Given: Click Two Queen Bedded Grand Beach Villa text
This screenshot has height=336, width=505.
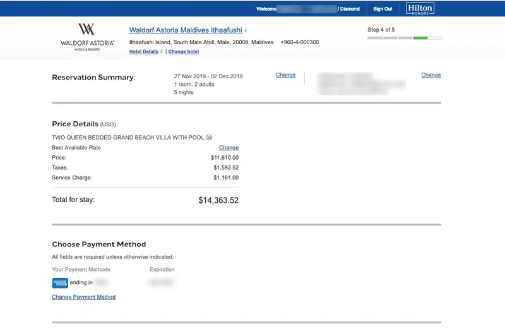Looking at the screenshot, I should 128,138.
